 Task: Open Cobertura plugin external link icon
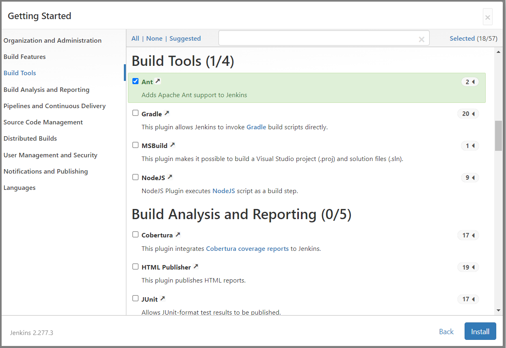click(177, 235)
